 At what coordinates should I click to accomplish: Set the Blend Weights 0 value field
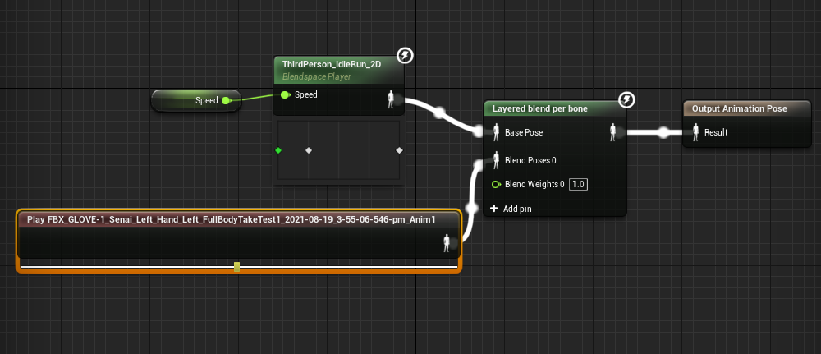point(578,184)
